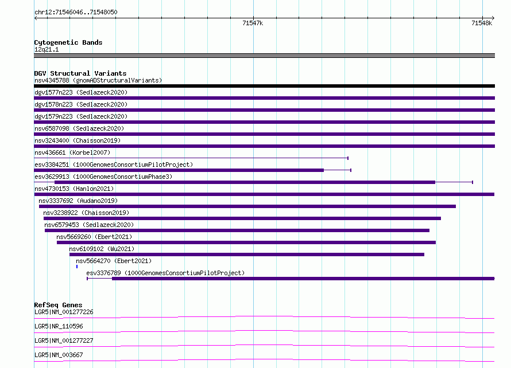Image resolution: width=511 pixels, height=368 pixels.
Task: Click the black nsv4345788 variant bar
Action: [x=264, y=86]
